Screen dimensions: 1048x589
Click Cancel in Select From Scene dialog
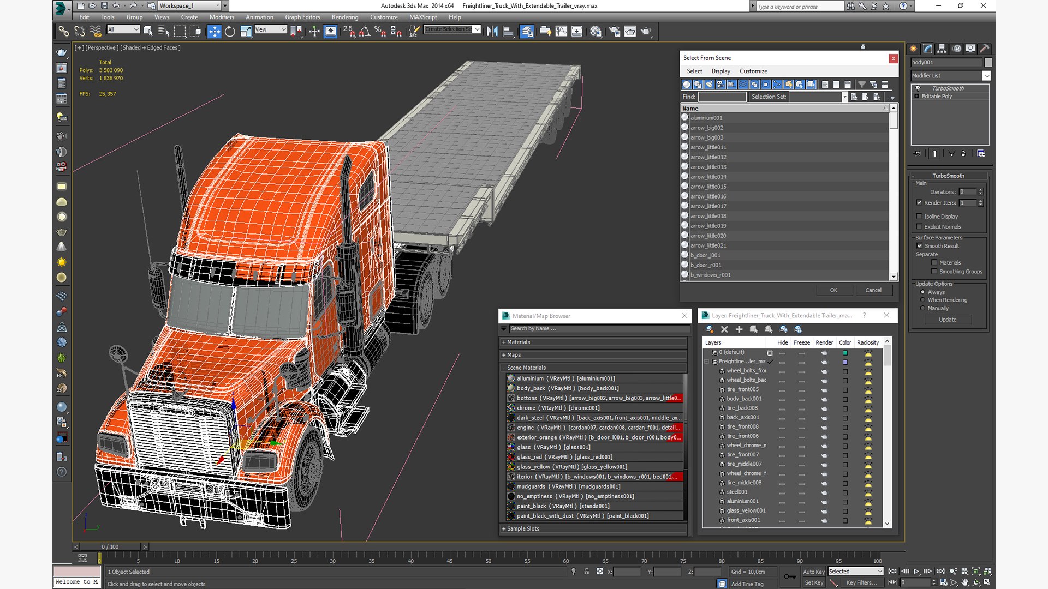pyautogui.click(x=873, y=291)
